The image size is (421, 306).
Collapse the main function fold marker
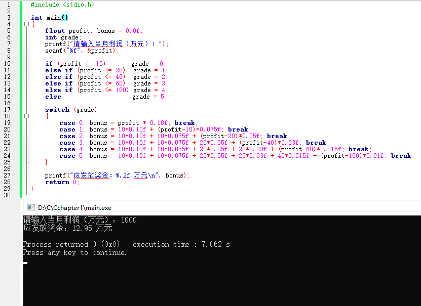coord(26,24)
